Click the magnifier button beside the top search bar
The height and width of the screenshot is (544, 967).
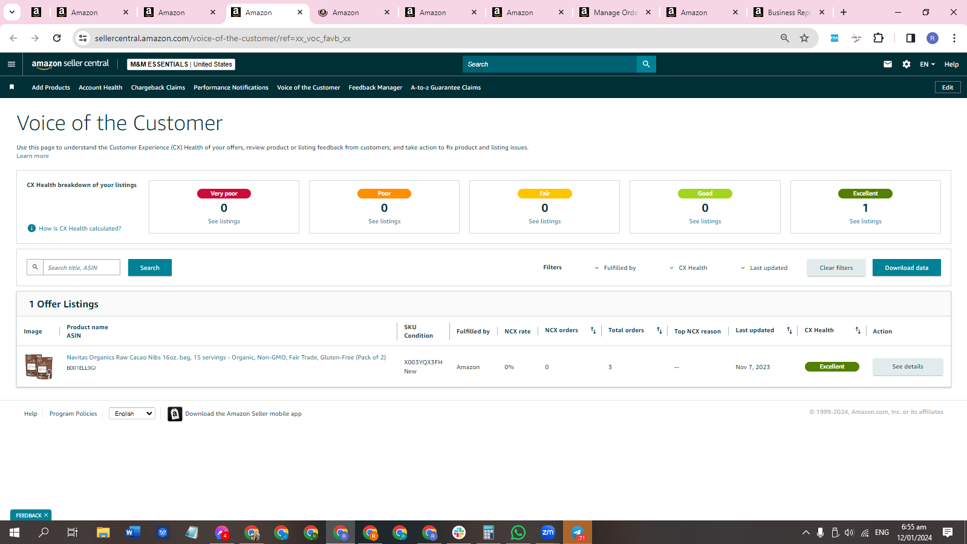pyautogui.click(x=646, y=64)
